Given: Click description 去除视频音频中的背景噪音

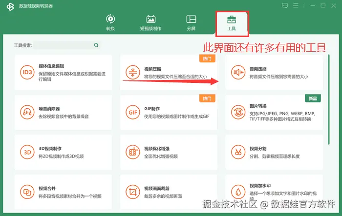Looking at the screenshot, I should 64,117.
